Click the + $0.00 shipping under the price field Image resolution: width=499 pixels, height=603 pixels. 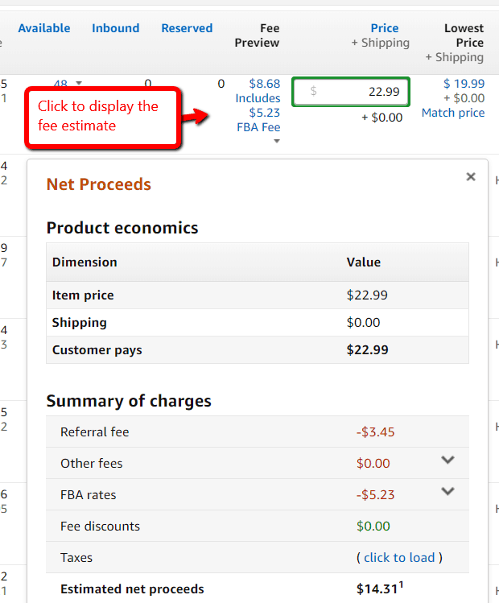(x=381, y=118)
